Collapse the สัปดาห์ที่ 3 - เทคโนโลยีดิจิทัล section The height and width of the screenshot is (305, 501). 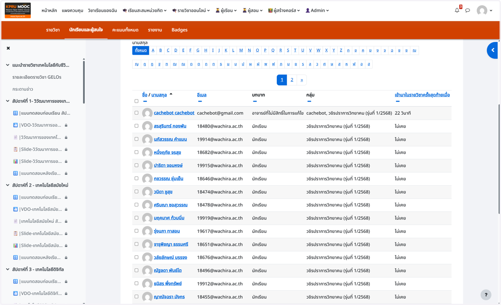coord(8,269)
